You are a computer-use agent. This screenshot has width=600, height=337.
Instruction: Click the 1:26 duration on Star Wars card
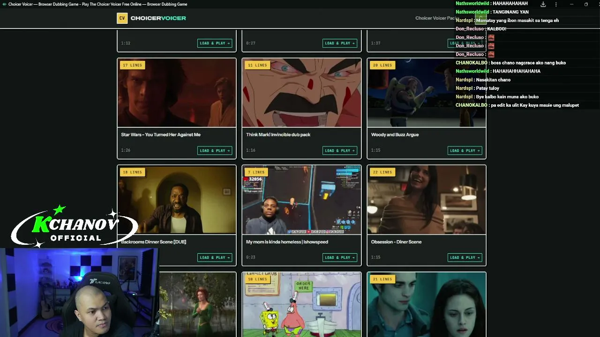click(126, 151)
